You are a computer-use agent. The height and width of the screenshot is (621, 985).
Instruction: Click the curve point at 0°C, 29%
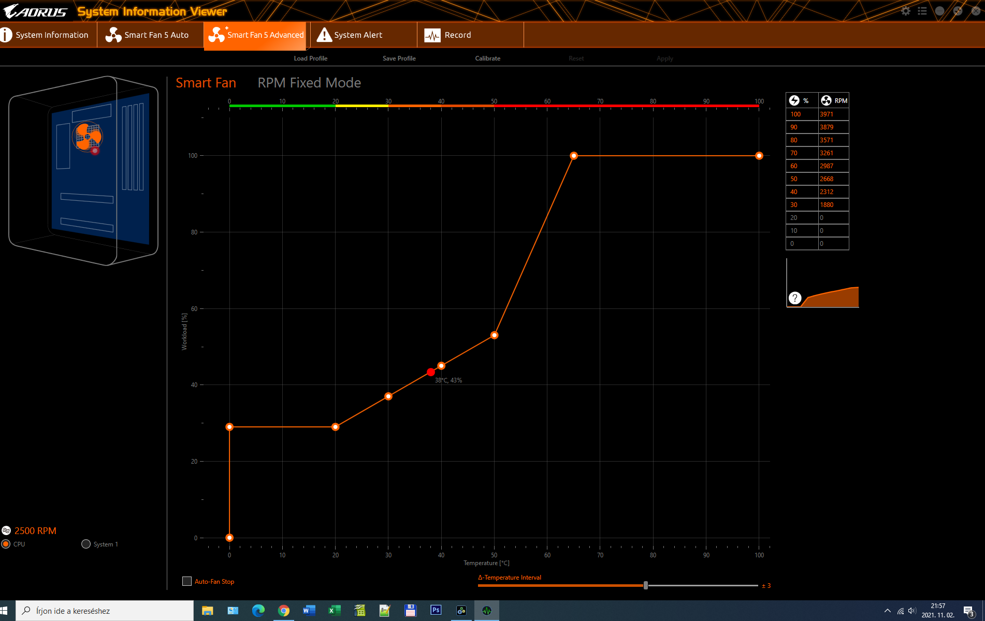[x=229, y=427]
